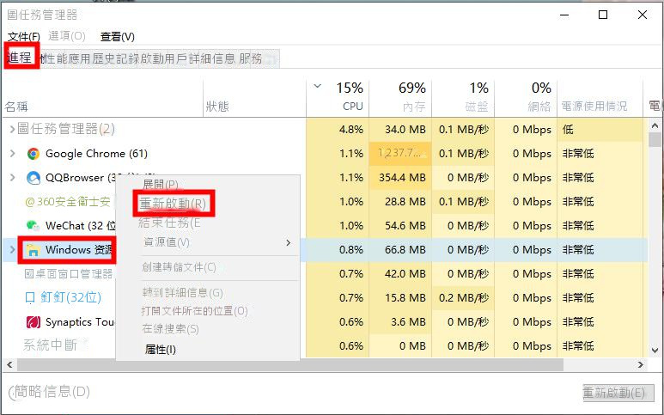Screen dimensions: 664x415
Task: Toggle the sort arrow above CPU column
Action: click(x=317, y=87)
